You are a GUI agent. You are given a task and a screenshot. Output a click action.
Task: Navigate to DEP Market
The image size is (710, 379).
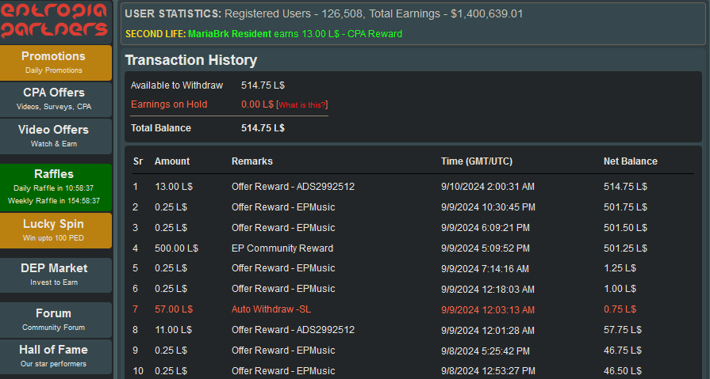[x=56, y=275]
